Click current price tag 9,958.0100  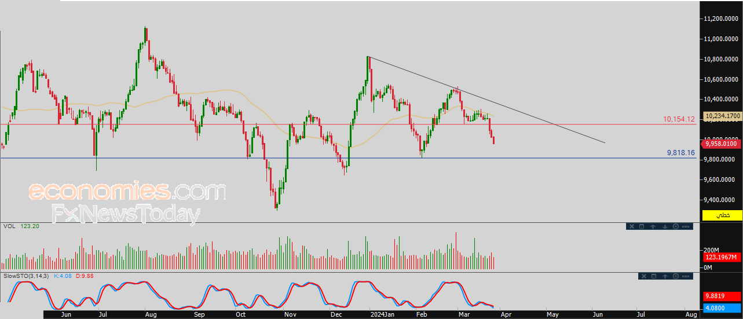[722, 144]
